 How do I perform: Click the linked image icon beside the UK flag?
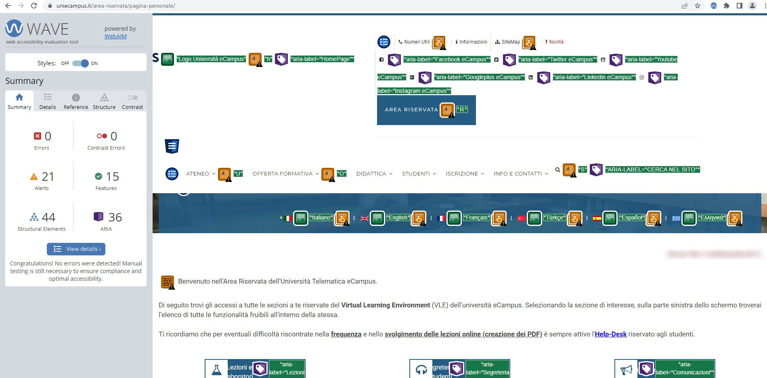377,218
